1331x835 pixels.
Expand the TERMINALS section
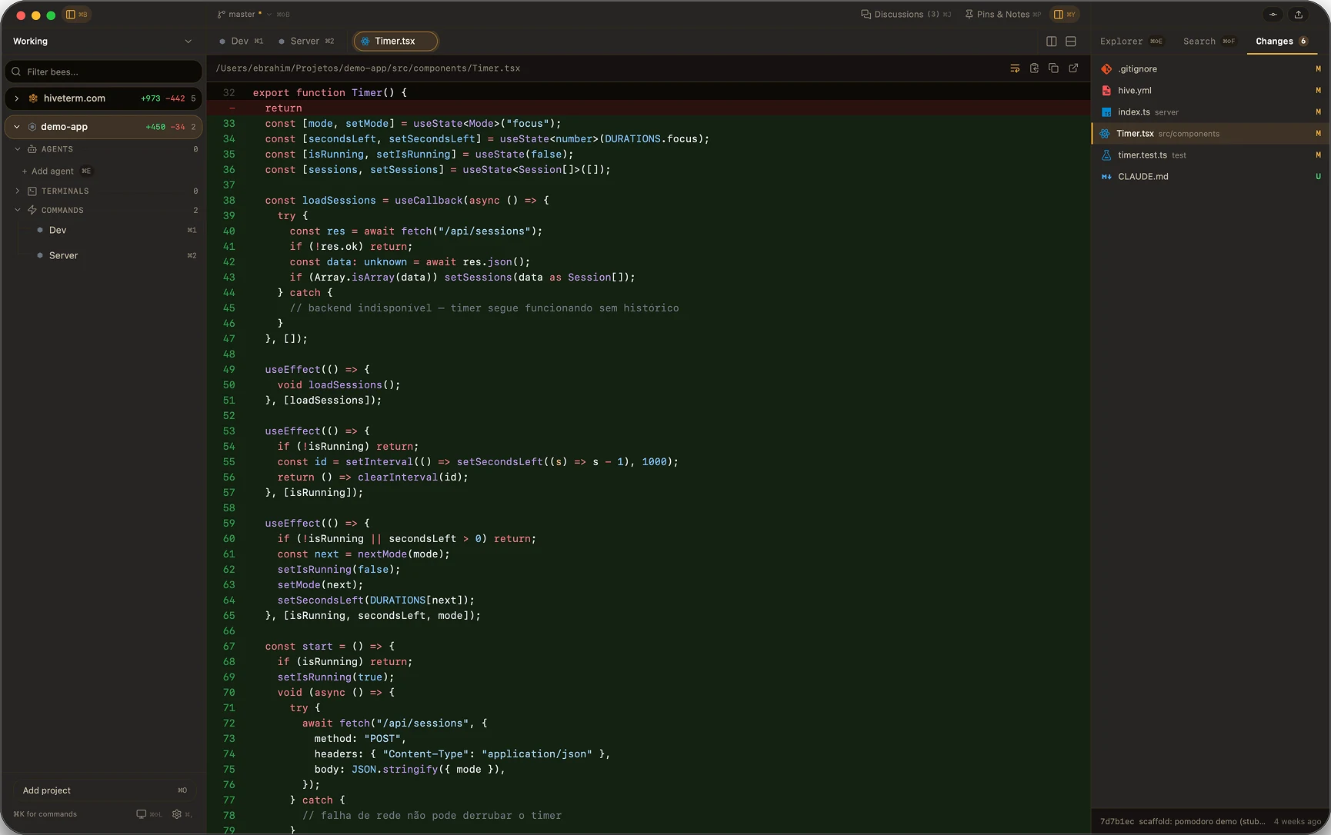click(18, 191)
